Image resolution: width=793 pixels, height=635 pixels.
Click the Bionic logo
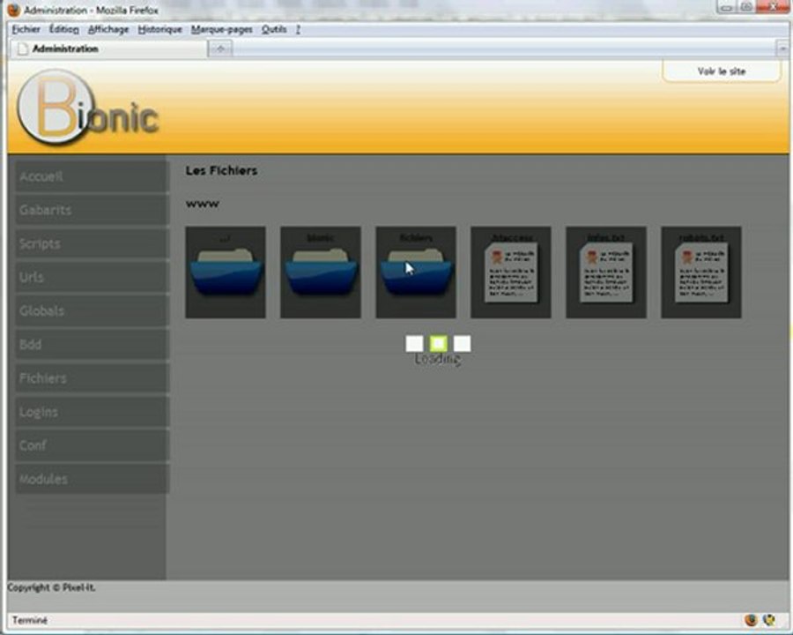coord(87,108)
